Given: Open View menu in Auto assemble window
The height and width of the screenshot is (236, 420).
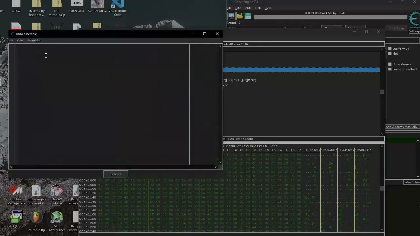Looking at the screenshot, I should click(20, 40).
